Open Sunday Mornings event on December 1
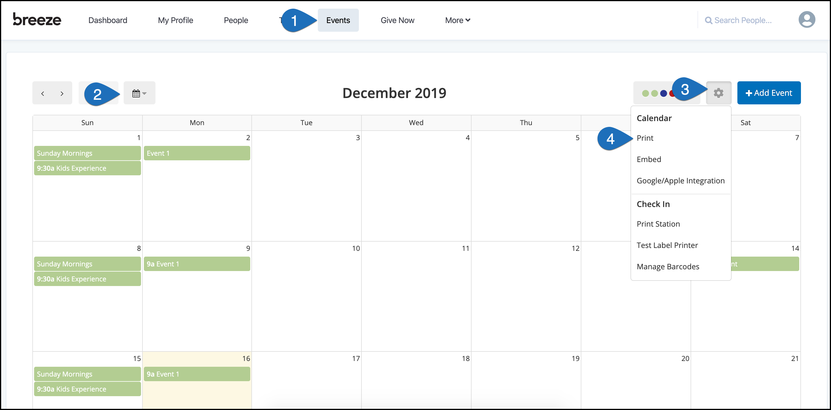 88,153
